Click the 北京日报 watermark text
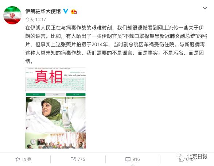 click(197, 157)
